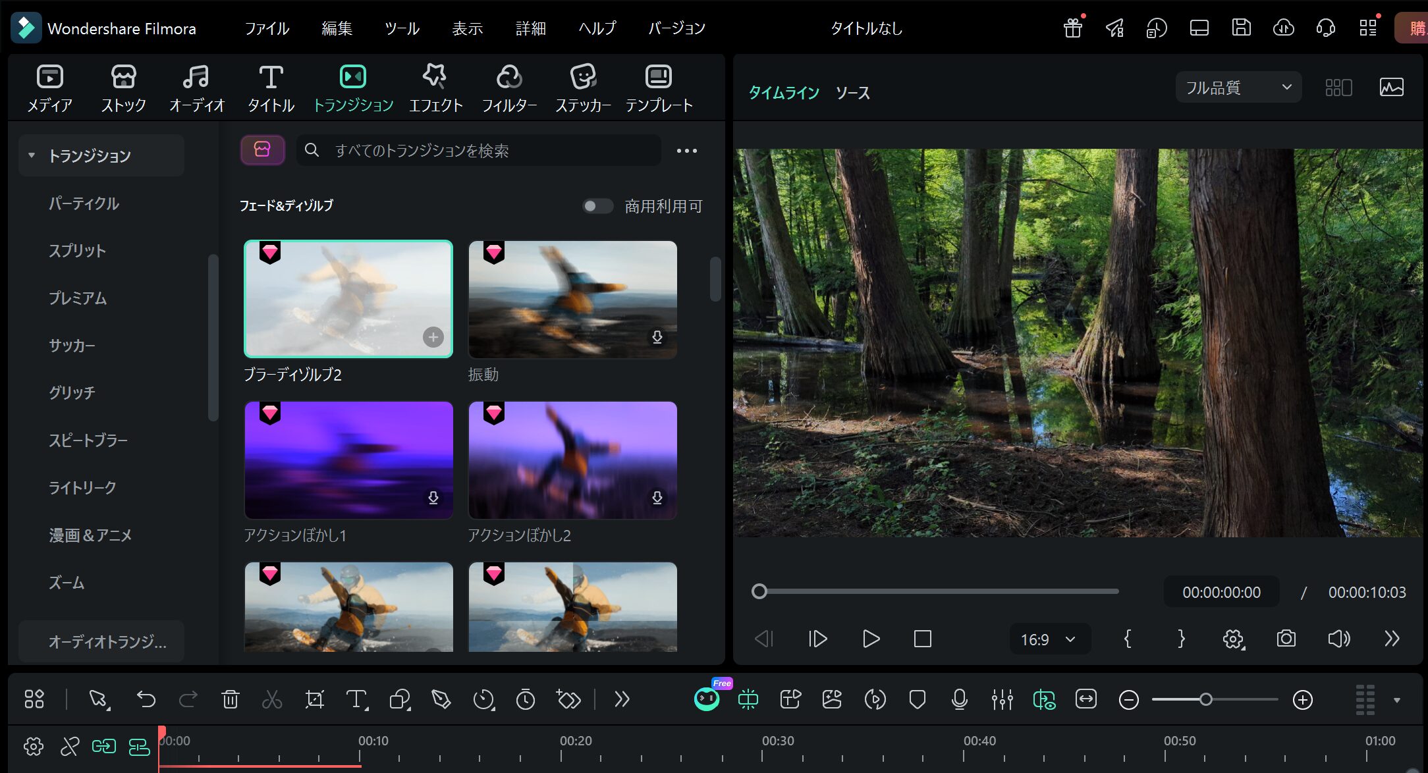Open the ステッカー stickers tab

coord(583,88)
